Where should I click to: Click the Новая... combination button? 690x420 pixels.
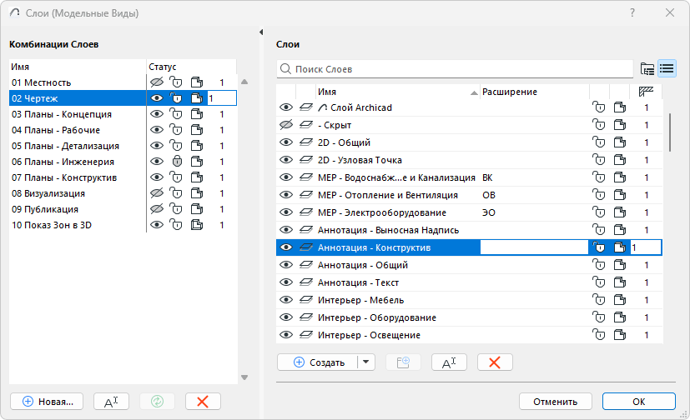(x=48, y=401)
